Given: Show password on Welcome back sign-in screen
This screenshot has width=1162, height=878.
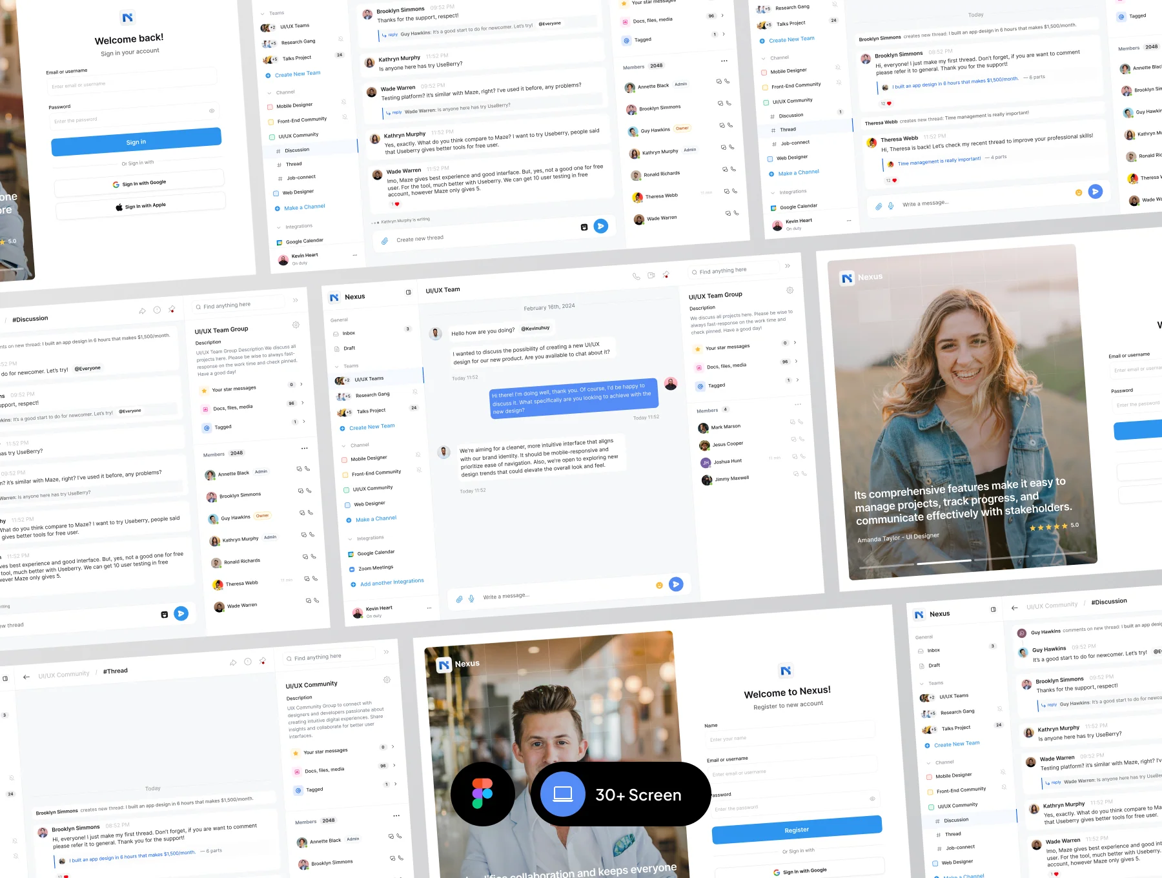Looking at the screenshot, I should pos(212,111).
